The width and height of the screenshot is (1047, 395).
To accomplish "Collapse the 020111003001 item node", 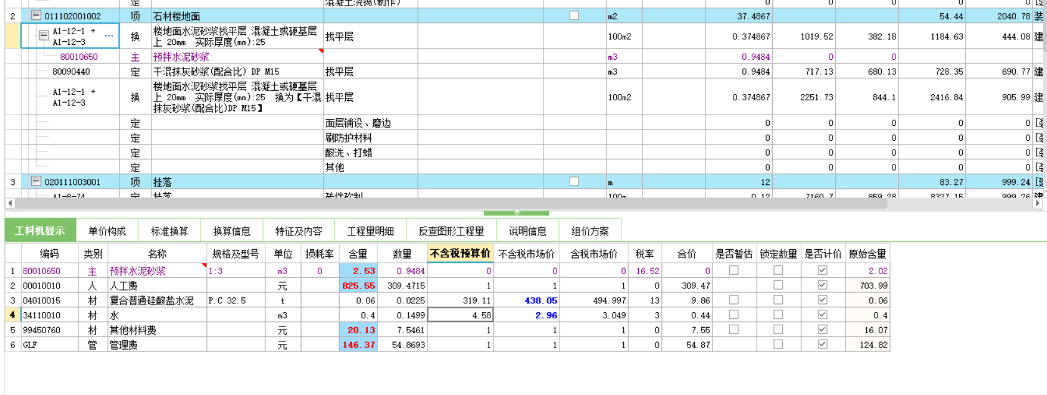I will pyautogui.click(x=36, y=181).
